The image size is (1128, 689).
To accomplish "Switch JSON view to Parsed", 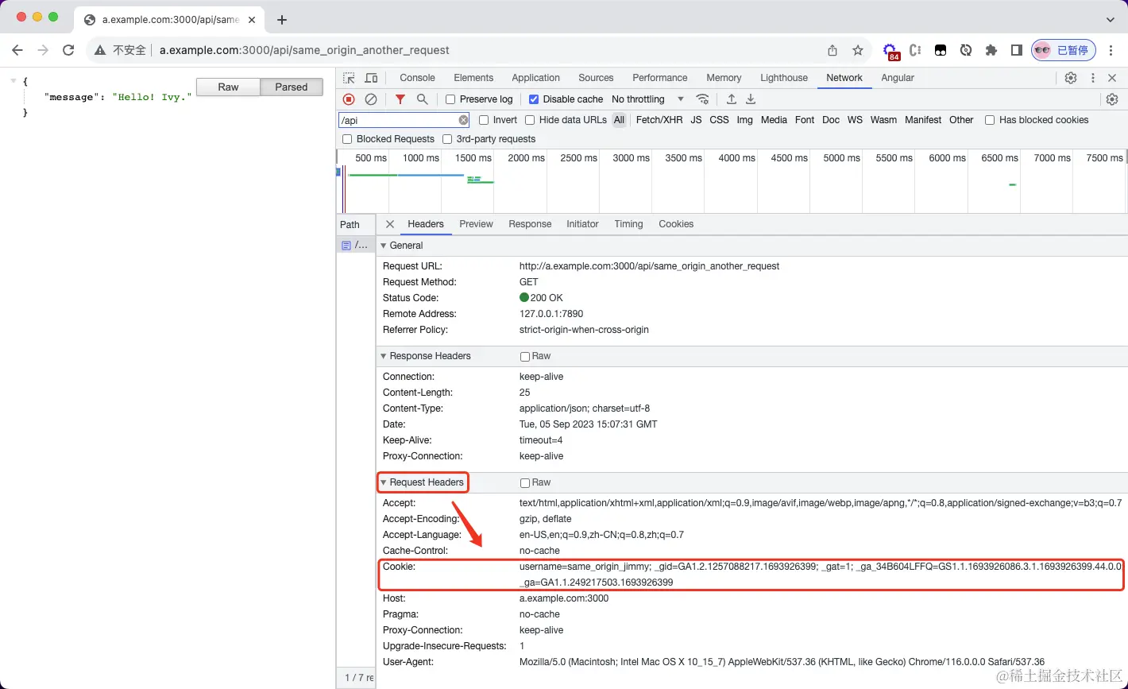I will 292,87.
